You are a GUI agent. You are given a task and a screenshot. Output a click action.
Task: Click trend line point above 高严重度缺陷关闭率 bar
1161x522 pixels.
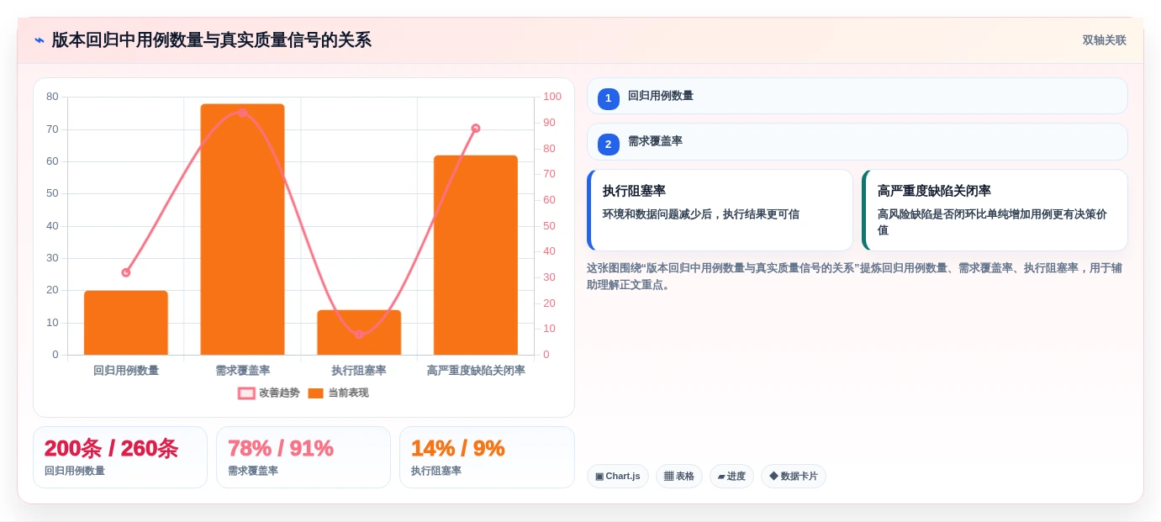click(x=476, y=129)
